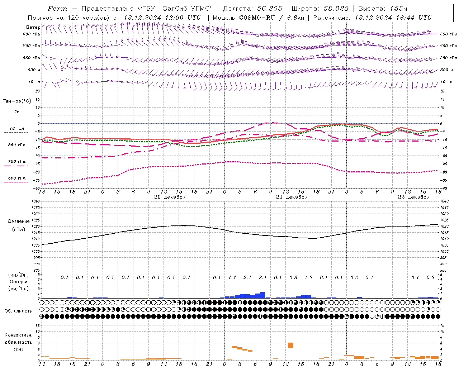The width and height of the screenshot is (459, 367).
Task: Click the "20 декабря" date label
Action: (x=170, y=197)
